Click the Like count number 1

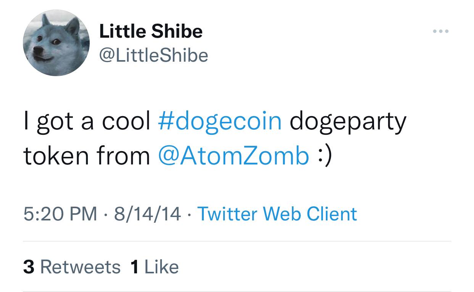coord(134,266)
